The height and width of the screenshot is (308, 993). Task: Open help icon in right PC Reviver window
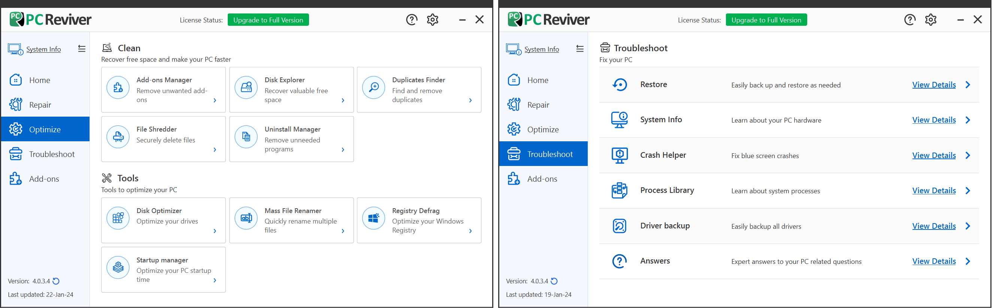(x=910, y=19)
